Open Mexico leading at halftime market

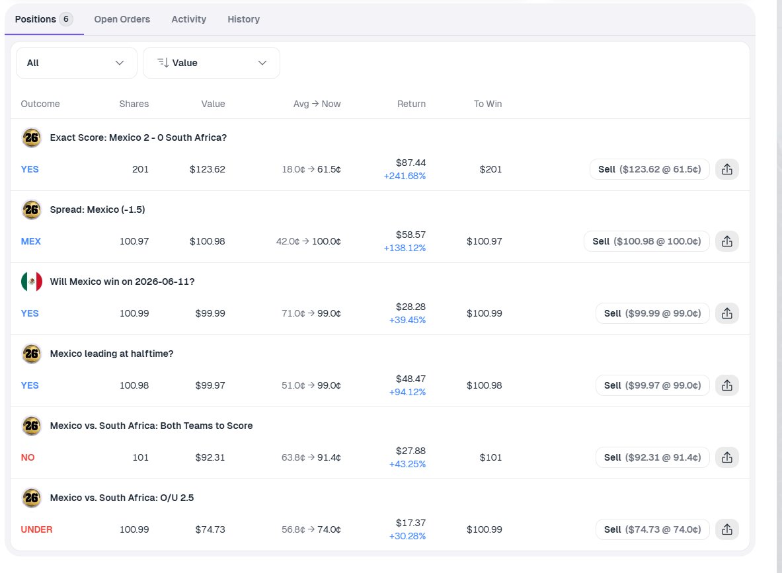(x=112, y=354)
